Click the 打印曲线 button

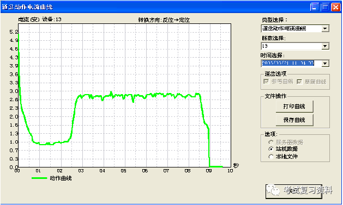tap(294, 107)
